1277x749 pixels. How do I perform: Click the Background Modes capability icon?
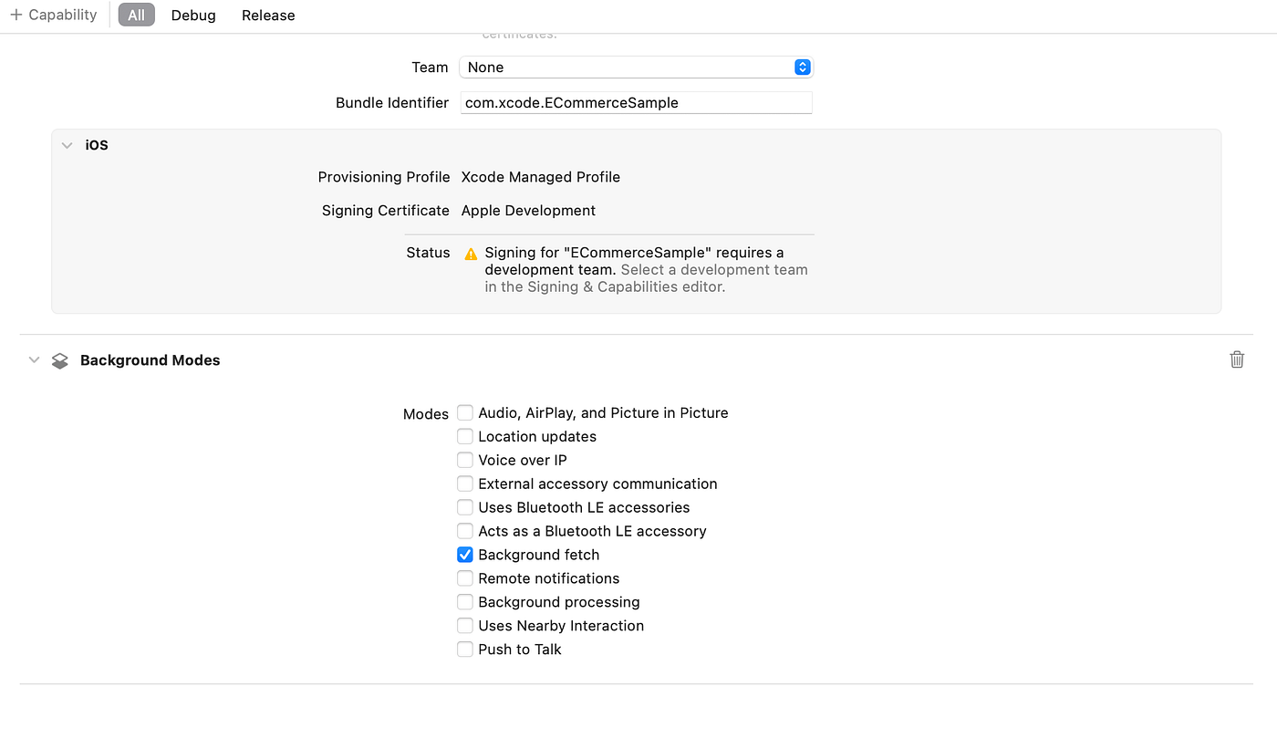pyautogui.click(x=59, y=359)
